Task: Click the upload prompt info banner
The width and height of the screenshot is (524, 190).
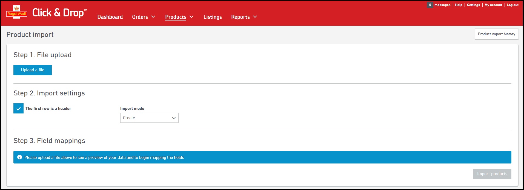Action: pos(262,157)
